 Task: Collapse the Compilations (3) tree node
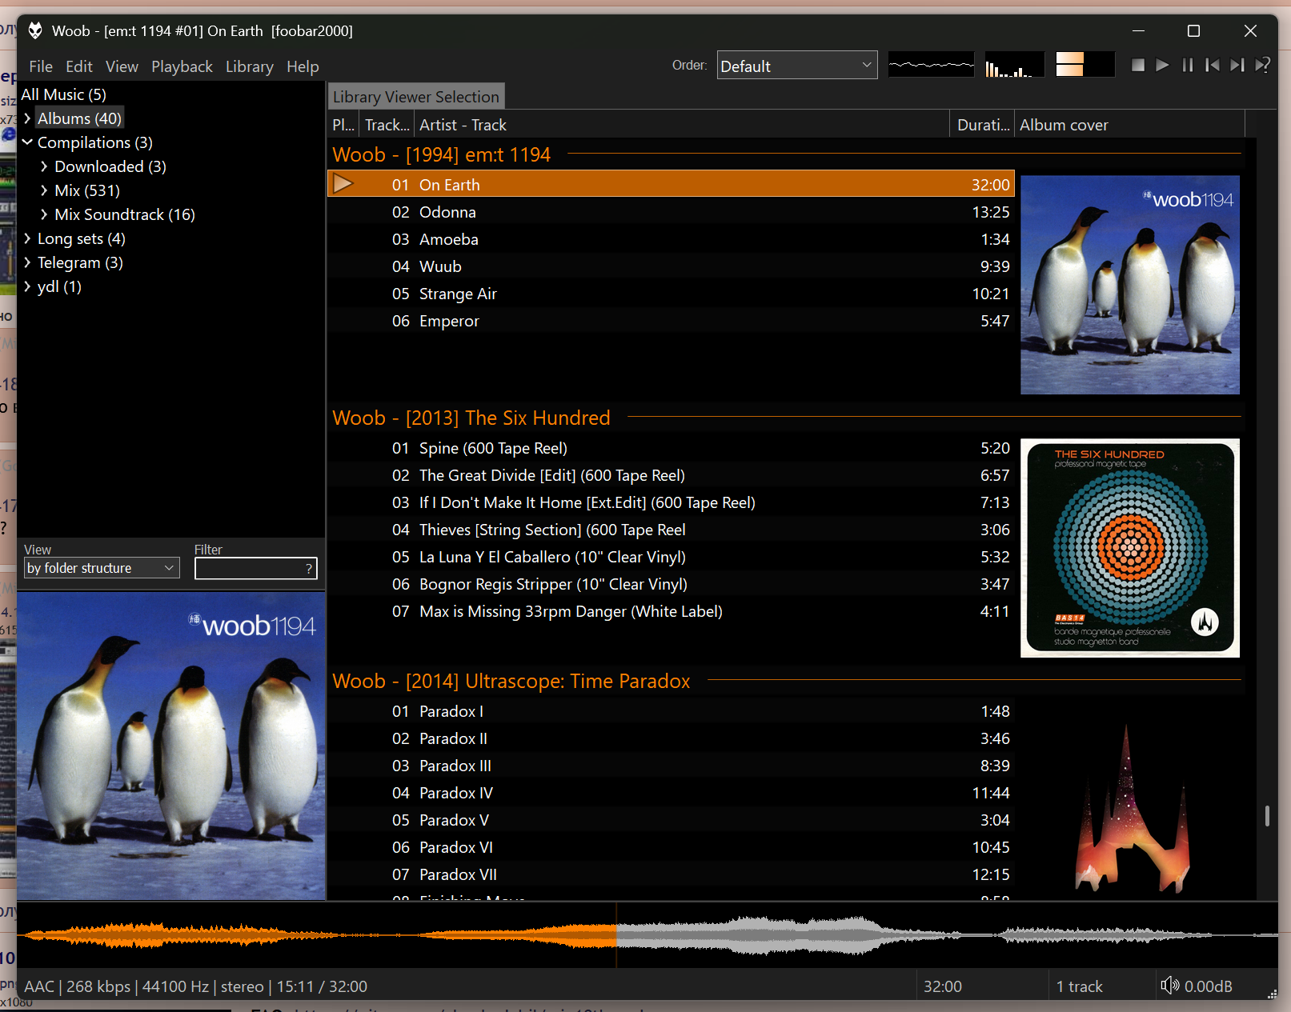click(27, 142)
